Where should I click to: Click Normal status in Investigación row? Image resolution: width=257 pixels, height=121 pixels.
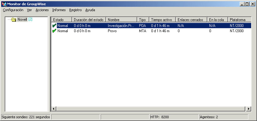pyautogui.click(x=63, y=26)
